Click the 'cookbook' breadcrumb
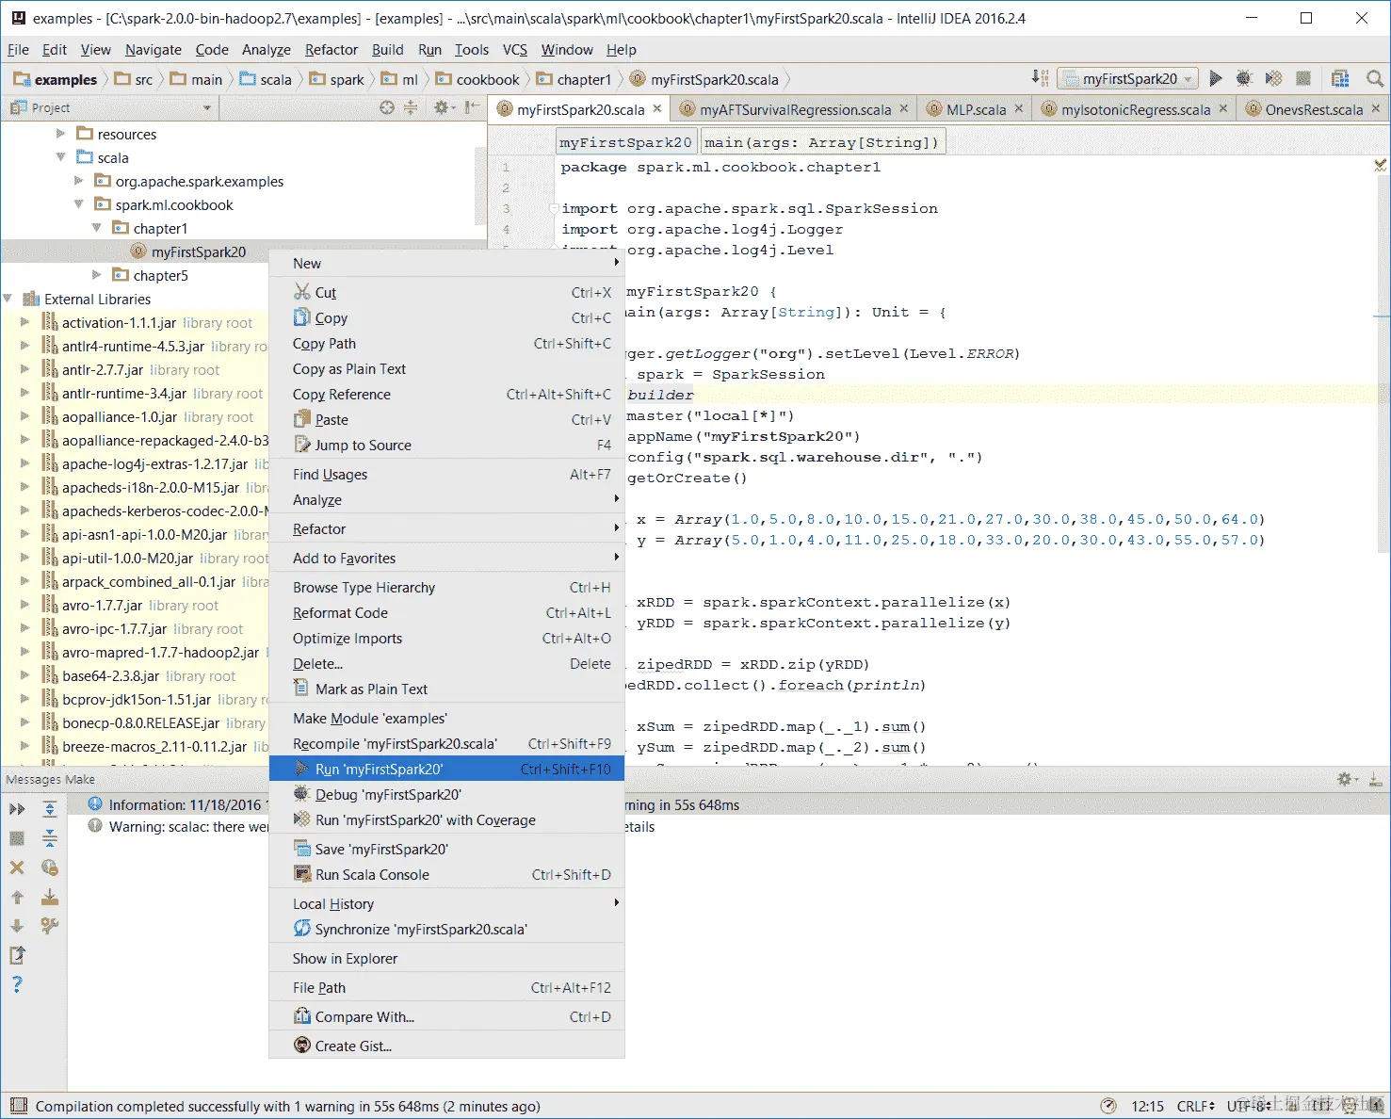Screen dimensions: 1391x1119 (x=478, y=79)
